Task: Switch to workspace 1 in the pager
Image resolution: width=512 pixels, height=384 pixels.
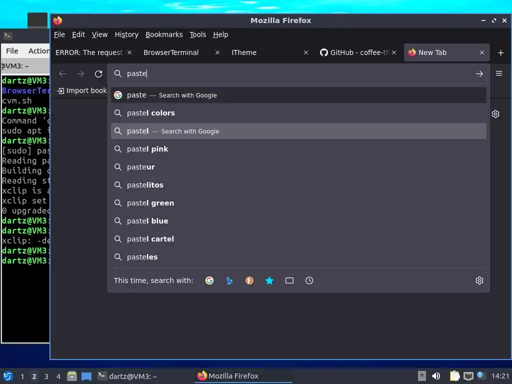Action: click(x=22, y=376)
